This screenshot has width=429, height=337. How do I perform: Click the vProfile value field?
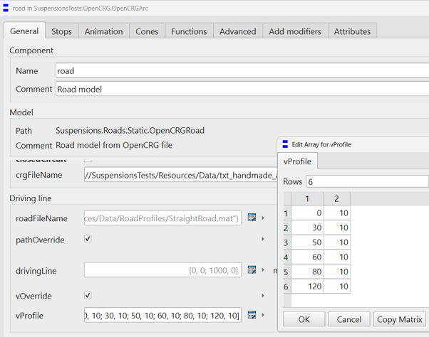162,315
